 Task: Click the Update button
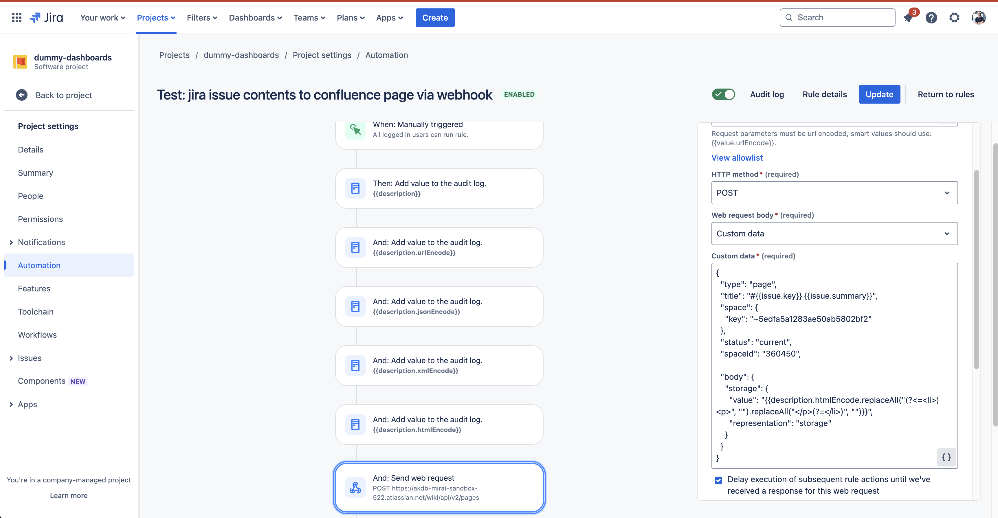879,95
